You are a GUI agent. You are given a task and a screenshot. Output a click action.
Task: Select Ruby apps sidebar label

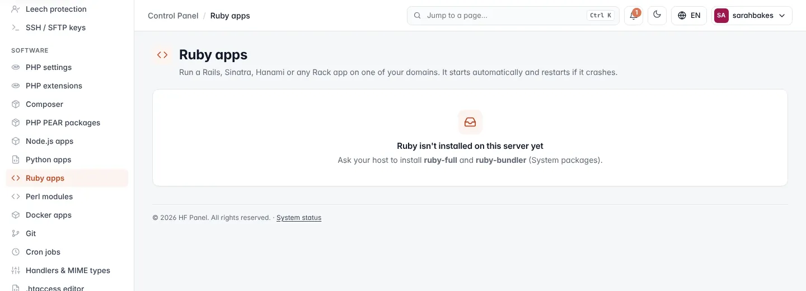[45, 178]
